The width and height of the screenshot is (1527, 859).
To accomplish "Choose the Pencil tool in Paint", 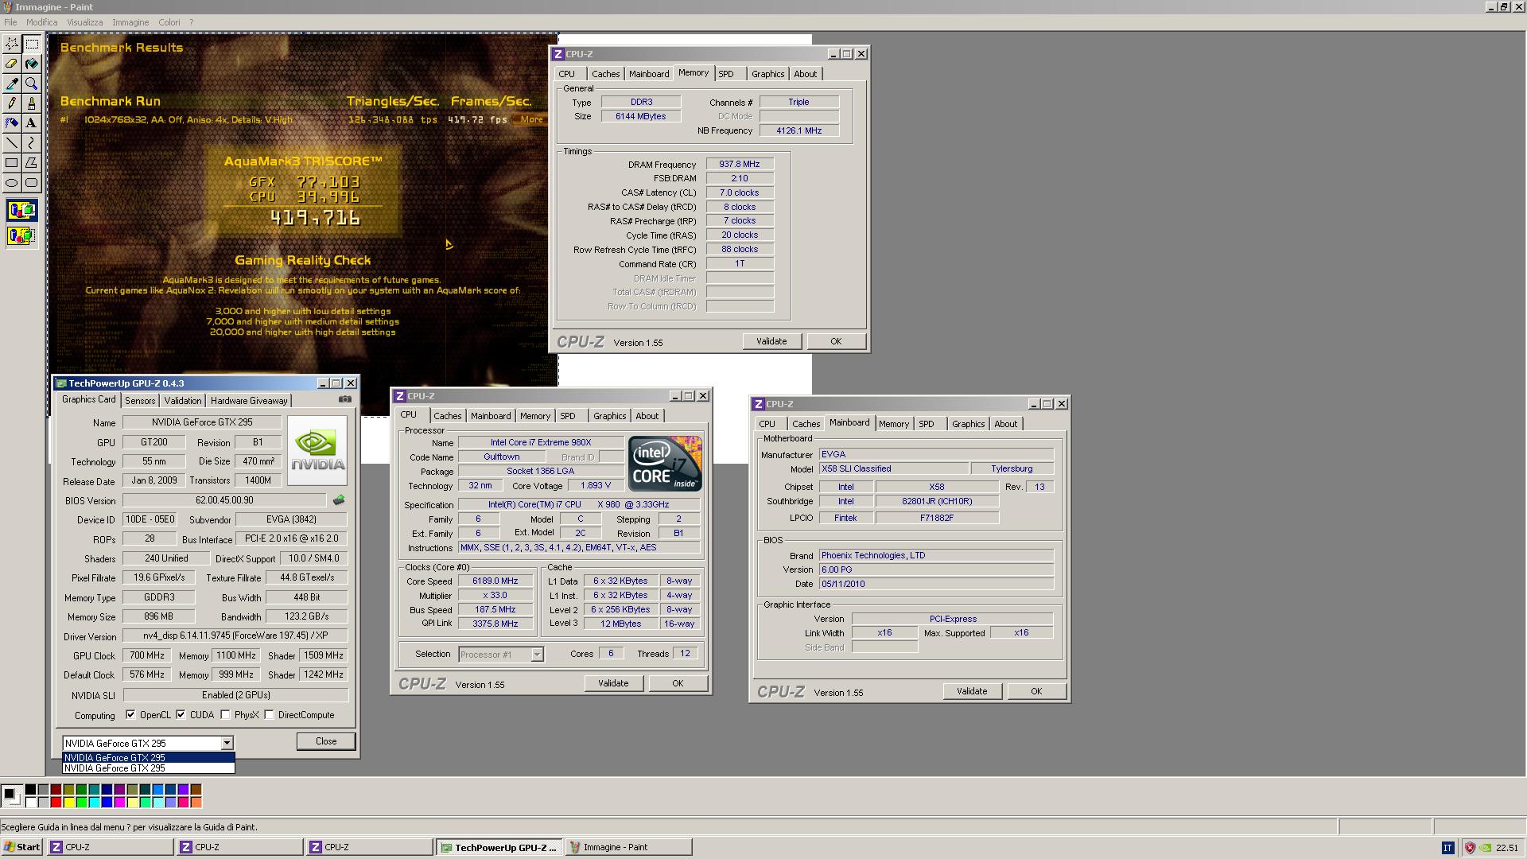I will click(x=12, y=103).
